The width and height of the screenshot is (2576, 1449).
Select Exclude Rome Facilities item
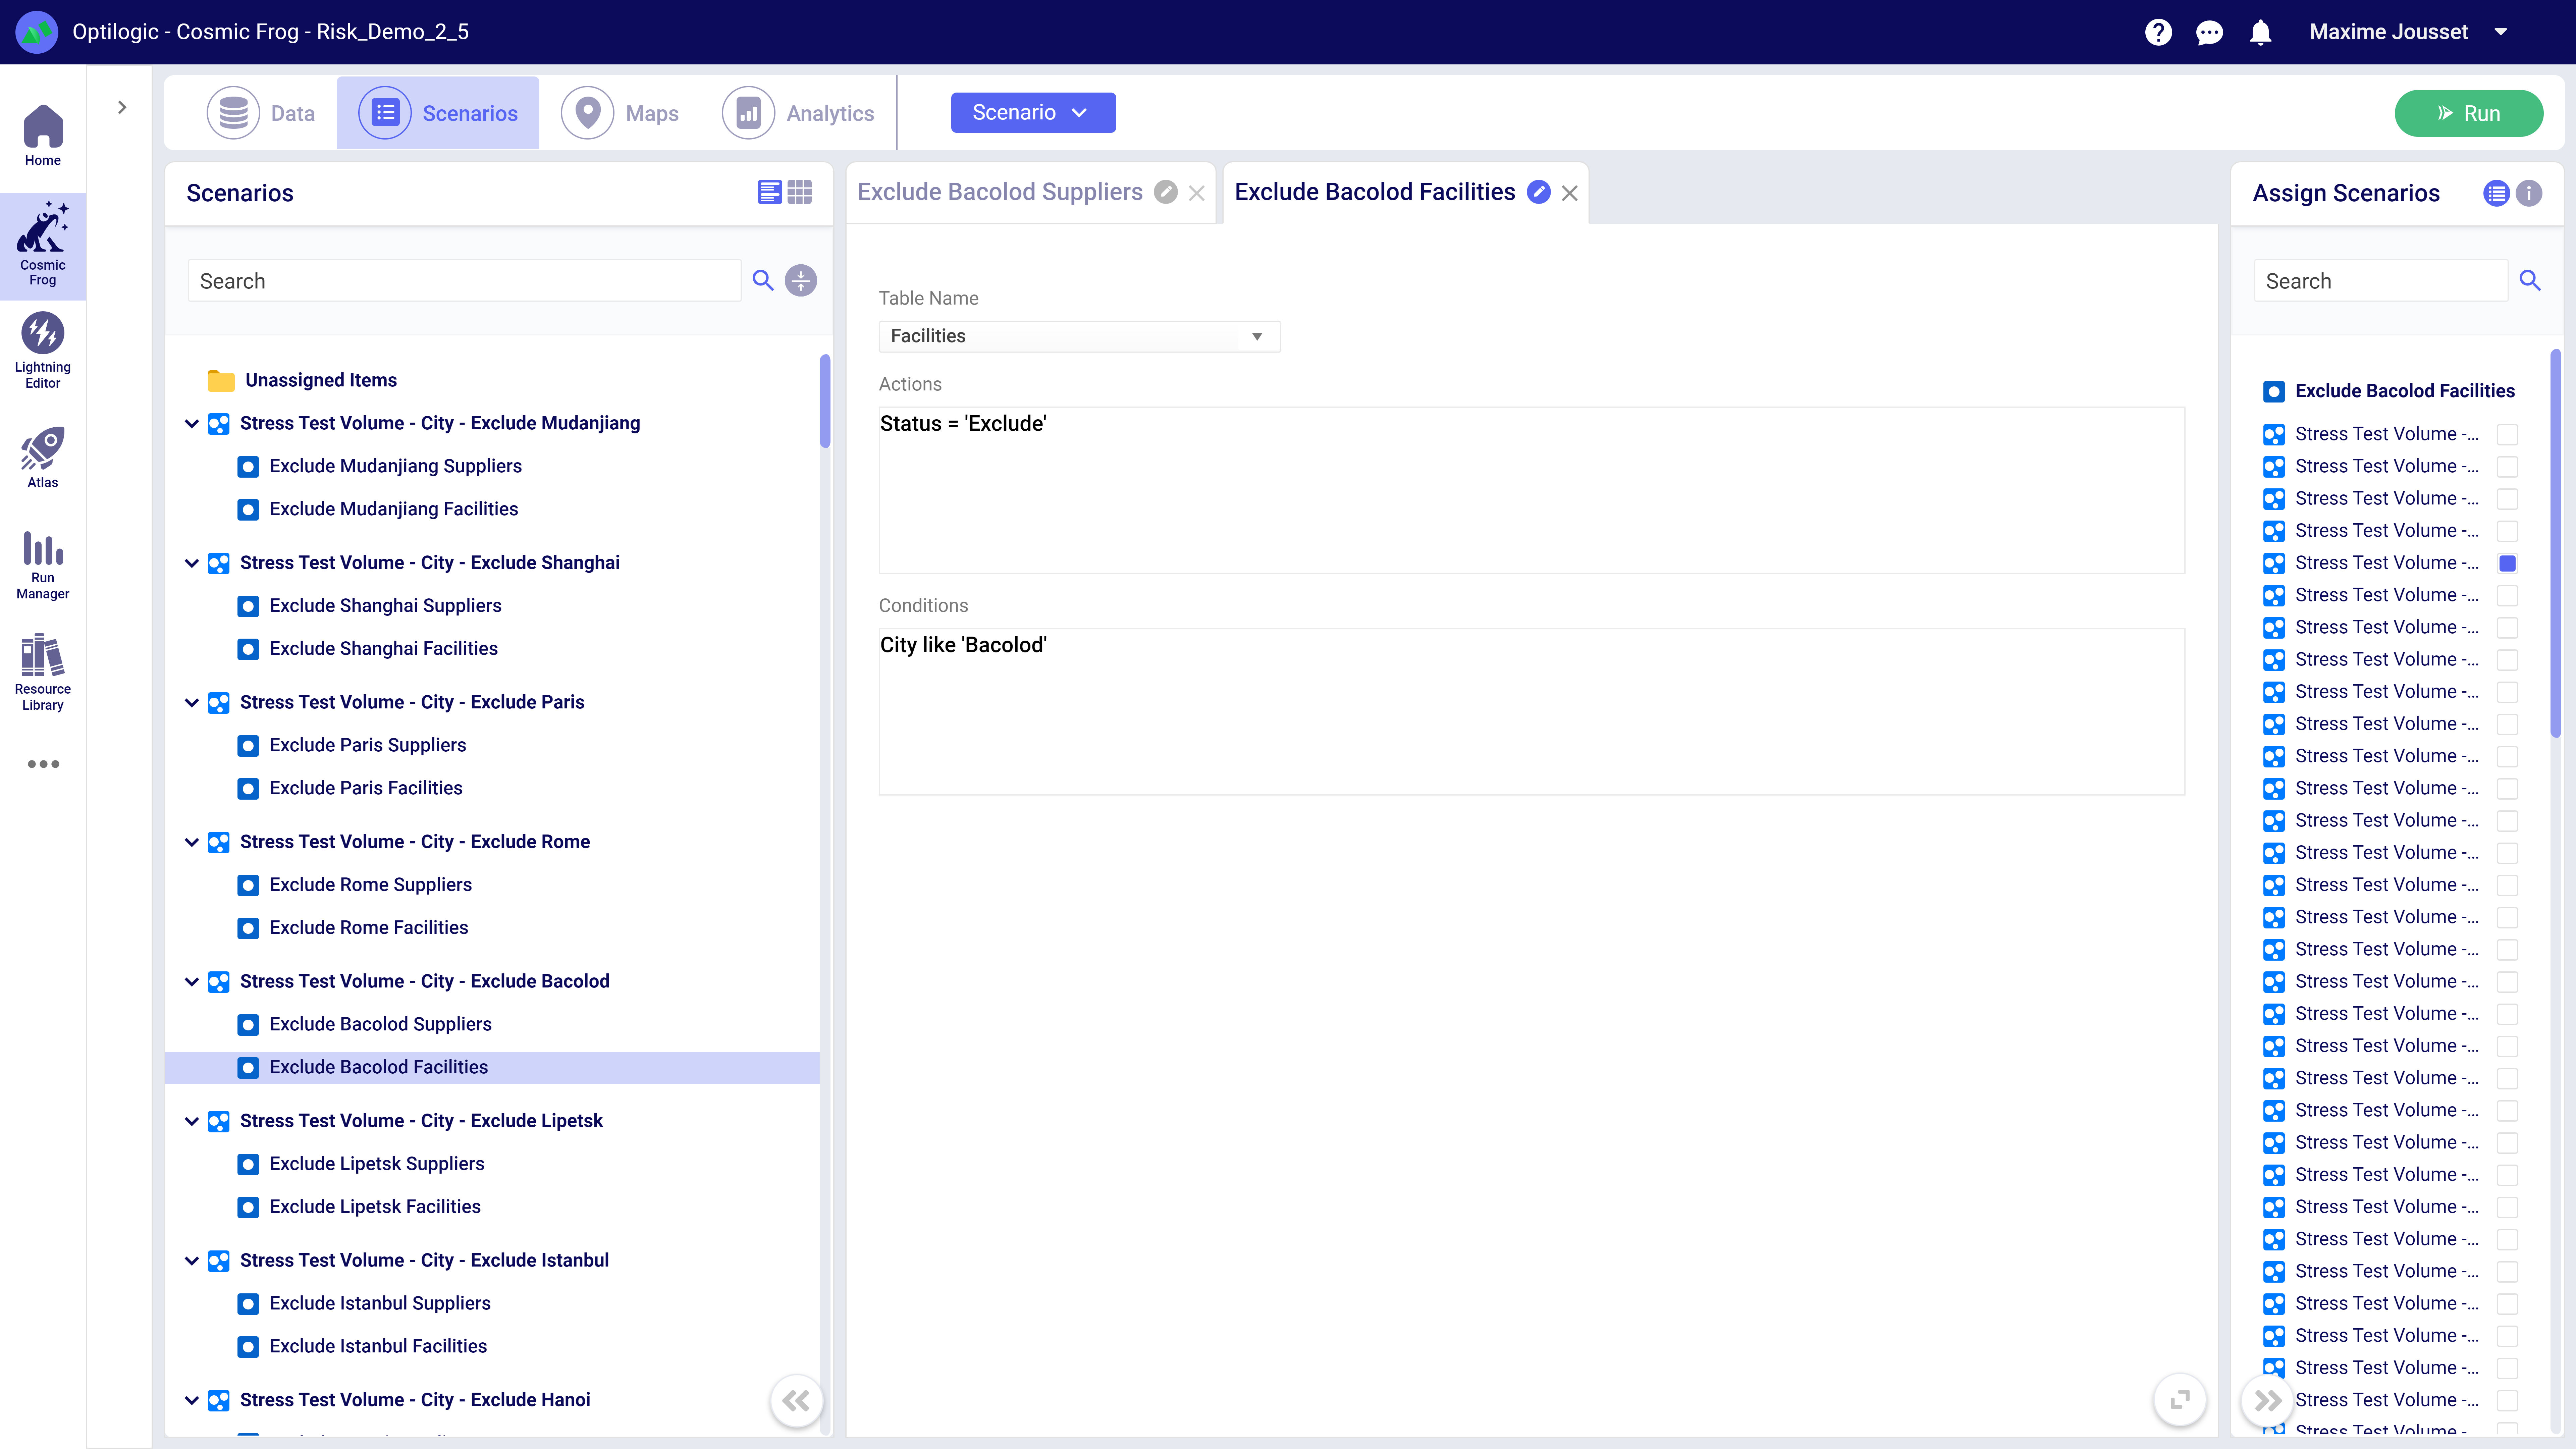pyautogui.click(x=368, y=927)
